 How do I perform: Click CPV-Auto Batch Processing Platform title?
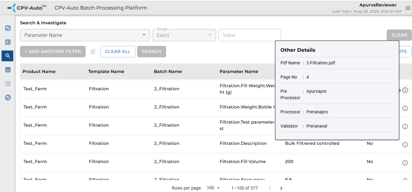tap(101, 7)
